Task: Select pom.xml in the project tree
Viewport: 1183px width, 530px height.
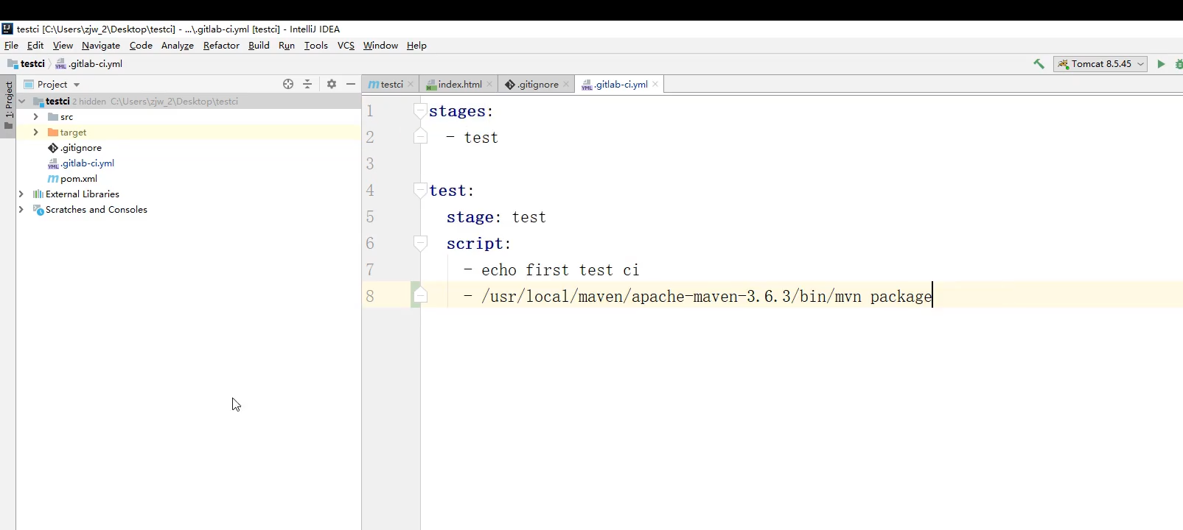Action: pyautogui.click(x=78, y=179)
